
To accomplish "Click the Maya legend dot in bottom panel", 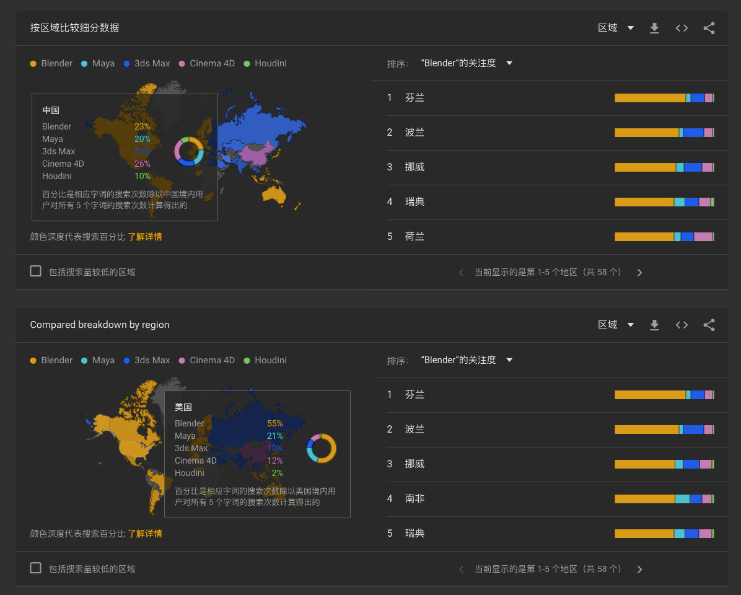I will coord(84,361).
